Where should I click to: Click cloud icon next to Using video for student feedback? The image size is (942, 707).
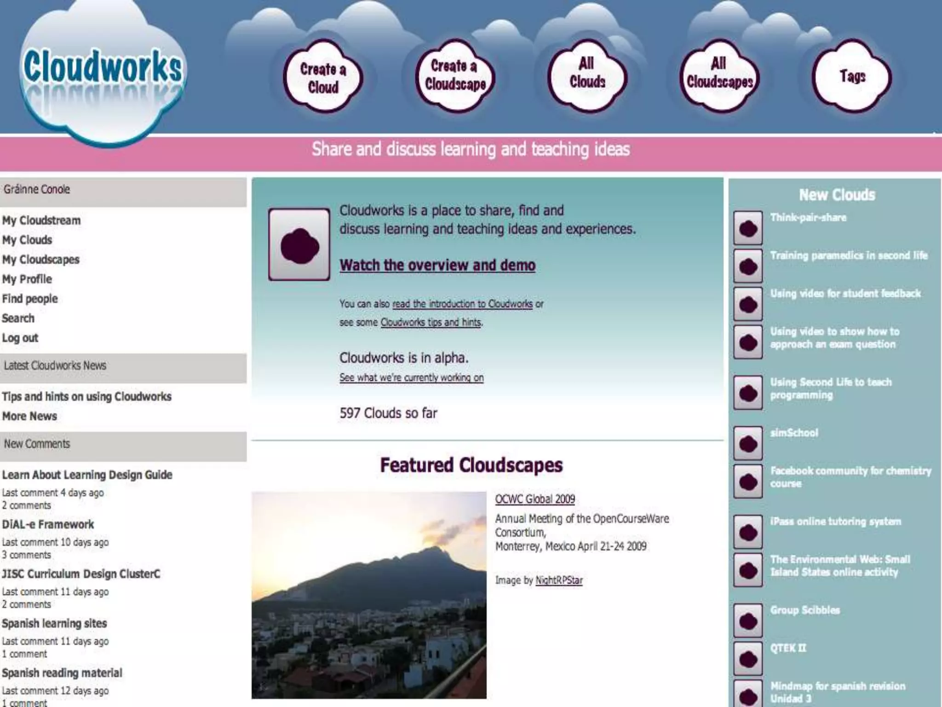tap(747, 304)
